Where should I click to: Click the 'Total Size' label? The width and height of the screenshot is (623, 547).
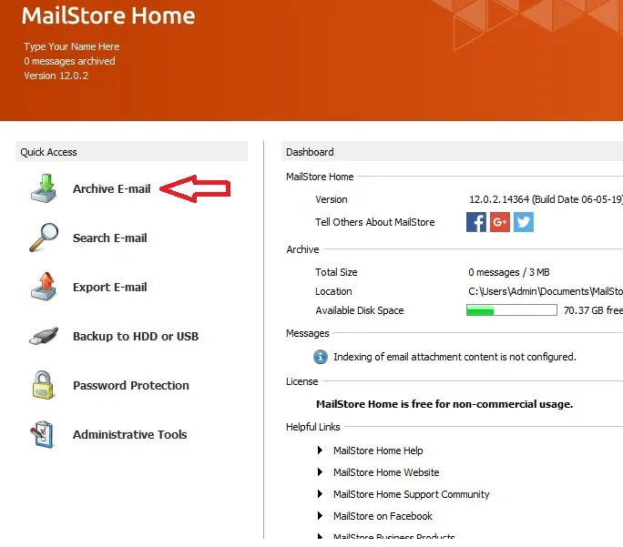pyautogui.click(x=336, y=272)
